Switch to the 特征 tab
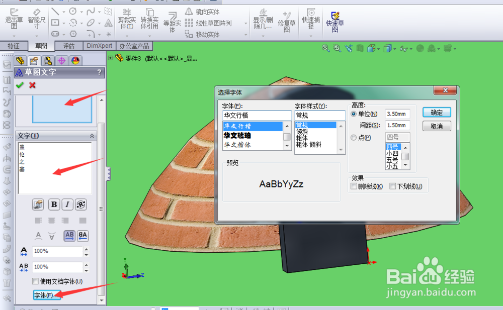The width and height of the screenshot is (503, 310). pos(15,45)
